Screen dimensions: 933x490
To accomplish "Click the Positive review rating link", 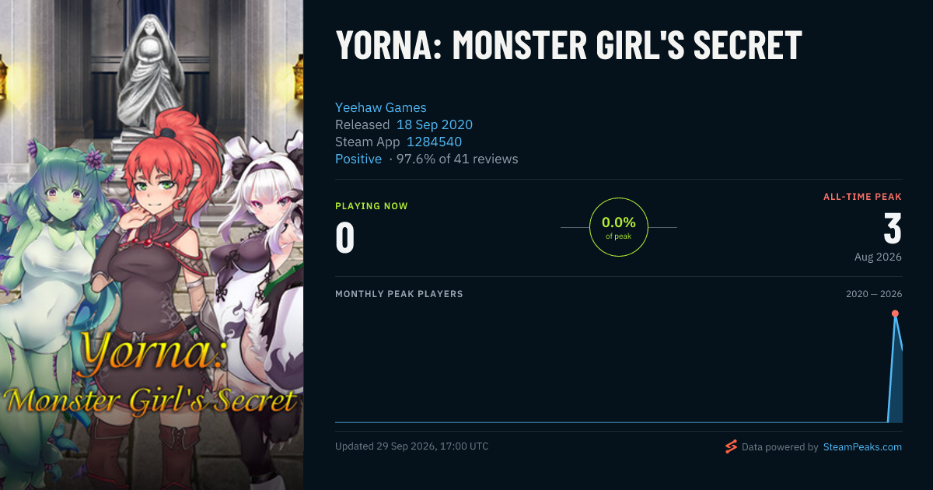I will (358, 159).
